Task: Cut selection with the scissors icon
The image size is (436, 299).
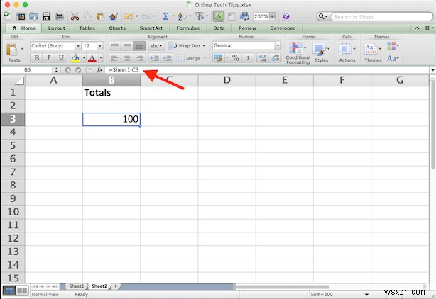Action: [x=75, y=16]
